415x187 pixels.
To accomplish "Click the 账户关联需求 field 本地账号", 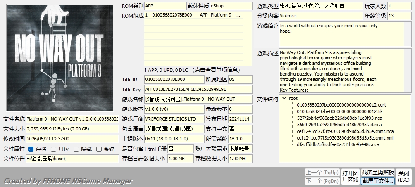I will (x=240, y=149).
